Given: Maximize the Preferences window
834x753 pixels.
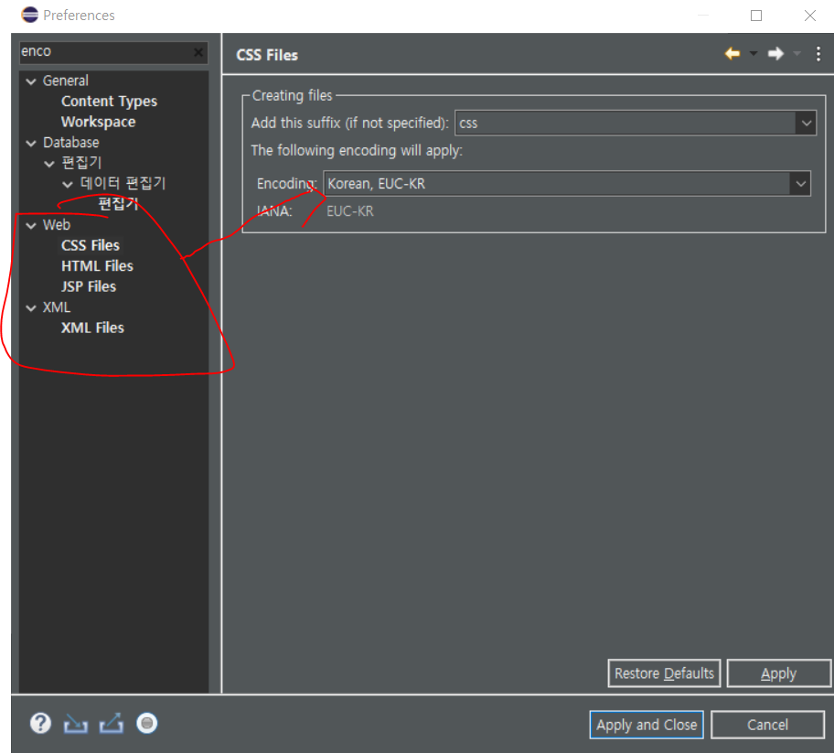Looking at the screenshot, I should pos(755,16).
